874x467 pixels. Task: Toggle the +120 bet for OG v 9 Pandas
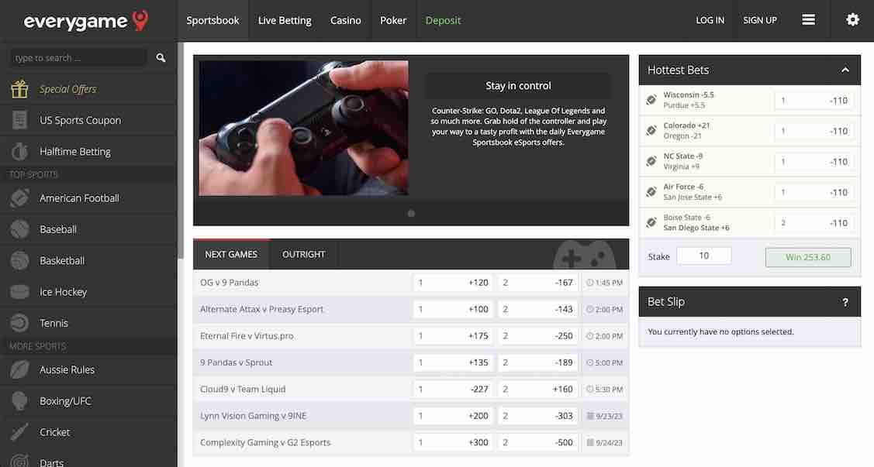(453, 282)
